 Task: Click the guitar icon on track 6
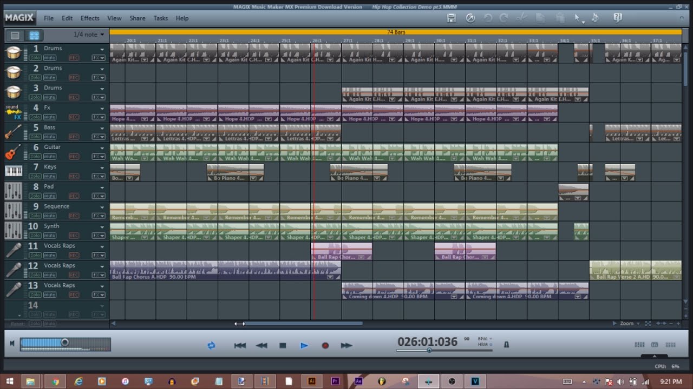click(x=14, y=152)
